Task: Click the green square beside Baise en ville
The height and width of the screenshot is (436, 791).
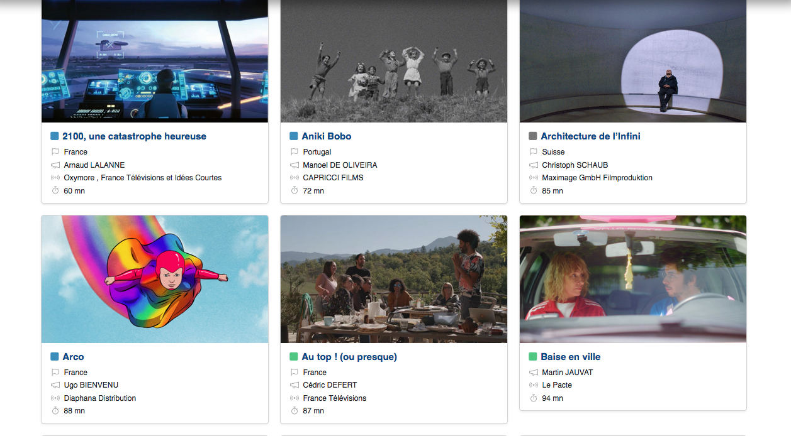Action: point(533,357)
